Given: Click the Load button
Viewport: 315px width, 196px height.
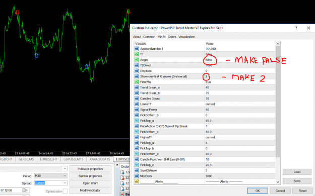Looking at the screenshot, I should 297,172.
